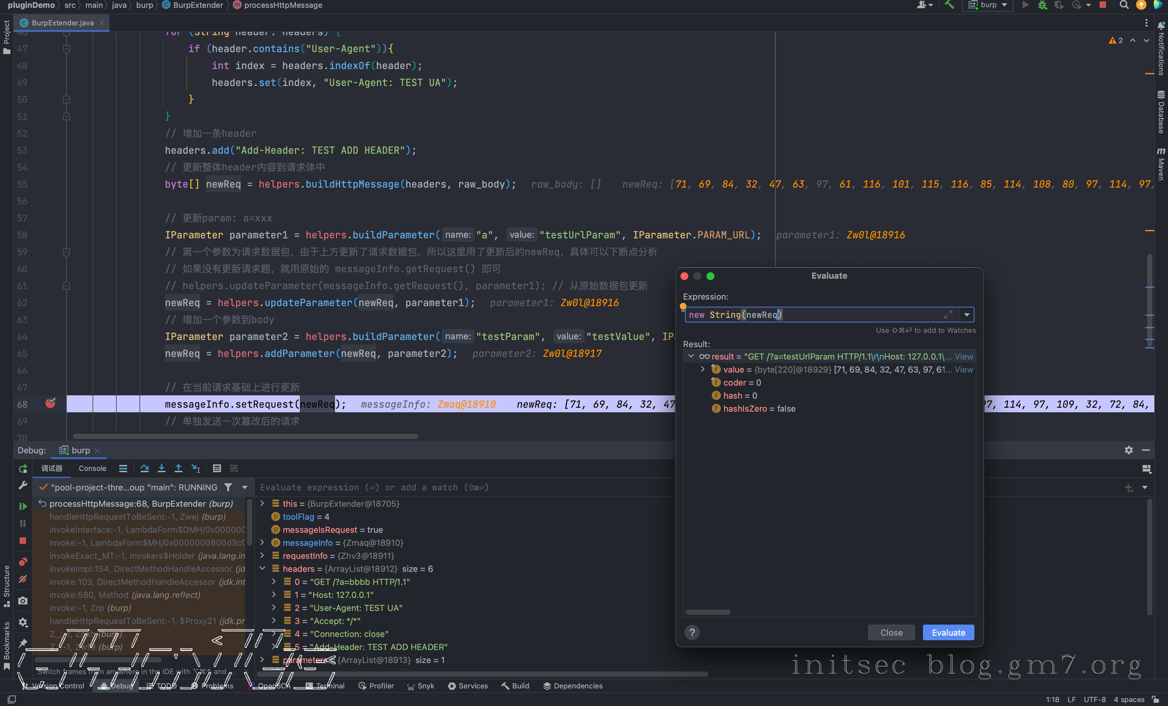The height and width of the screenshot is (706, 1168).
Task: Click the editor horizontal scrollbar
Action: point(245,436)
